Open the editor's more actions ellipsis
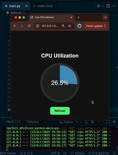This screenshot has width=118, height=155. [x=114, y=6]
